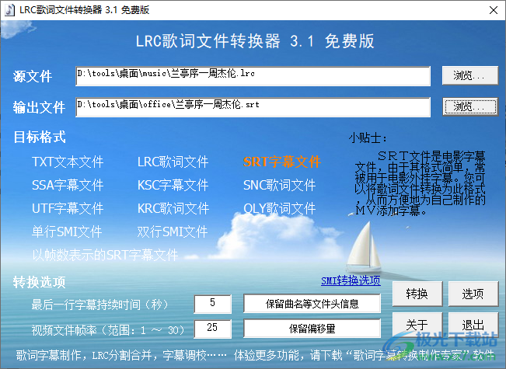This screenshot has height=369, width=506.
Task: Select LRC歌词文件 target format
Action: pyautogui.click(x=173, y=162)
